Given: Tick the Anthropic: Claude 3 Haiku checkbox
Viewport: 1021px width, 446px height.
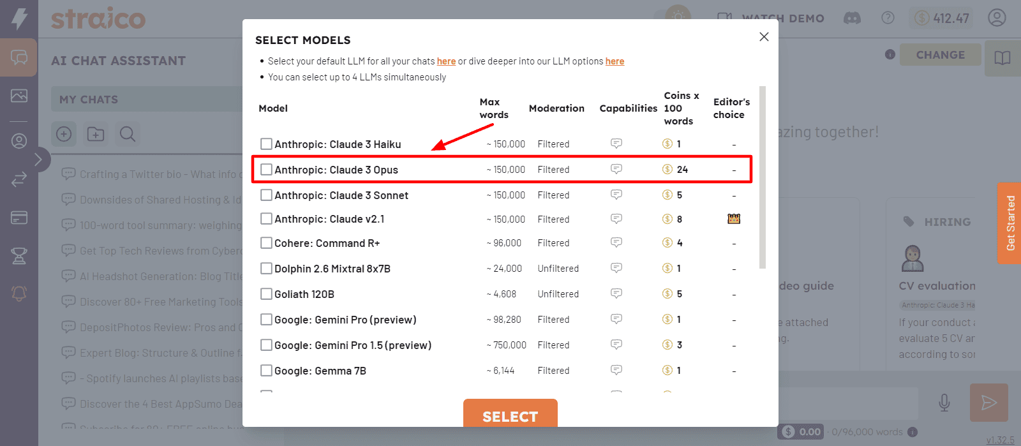Looking at the screenshot, I should (266, 144).
